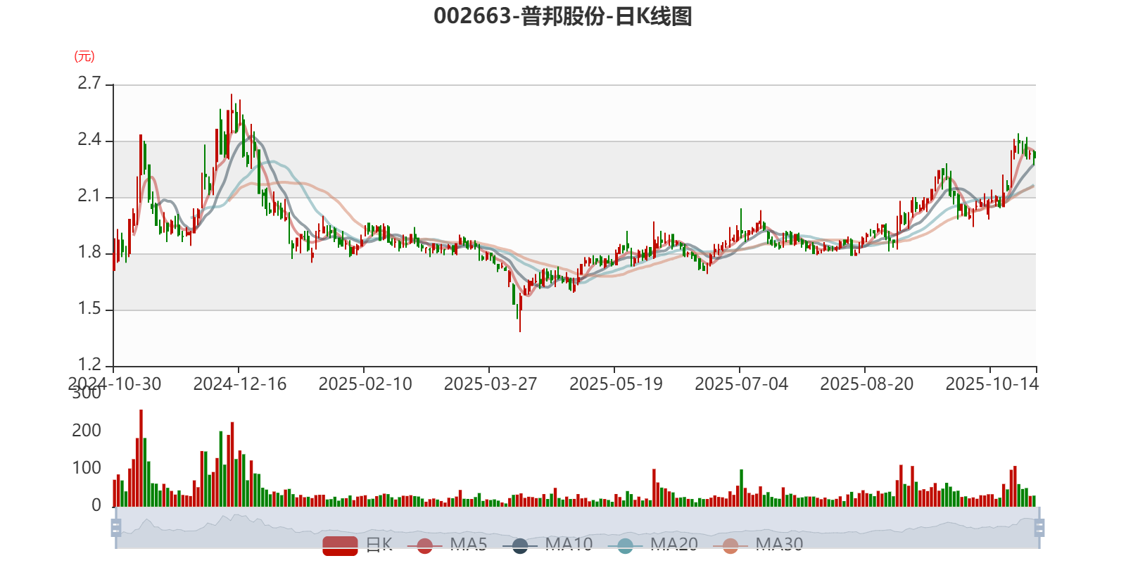Viewport: 1126px width, 563px height.
Task: Click the chart title 002663-普邦股份-日K线图
Action: point(563,16)
